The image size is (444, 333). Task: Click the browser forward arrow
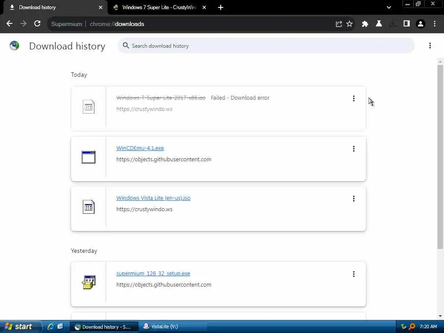tap(23, 24)
